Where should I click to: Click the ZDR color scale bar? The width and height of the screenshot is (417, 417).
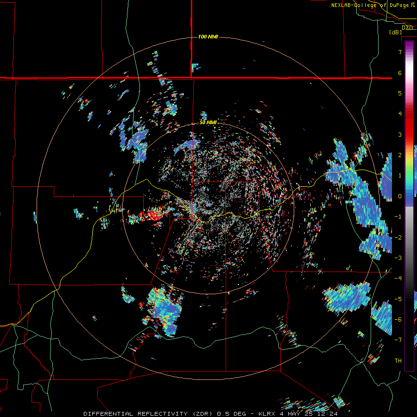[x=409, y=206]
